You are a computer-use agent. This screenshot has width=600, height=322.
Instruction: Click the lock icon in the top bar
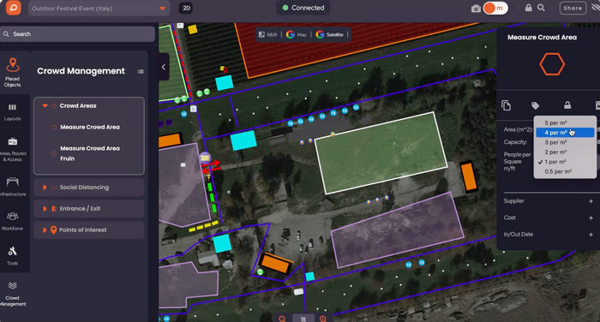[529, 8]
